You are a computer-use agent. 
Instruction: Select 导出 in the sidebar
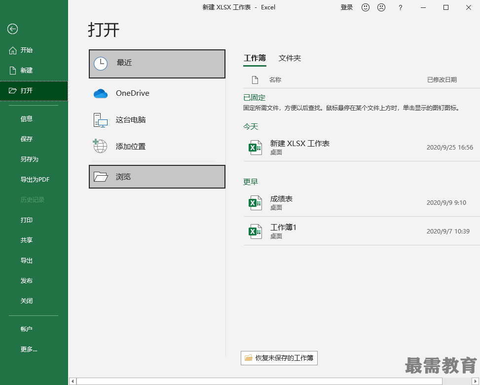click(27, 261)
